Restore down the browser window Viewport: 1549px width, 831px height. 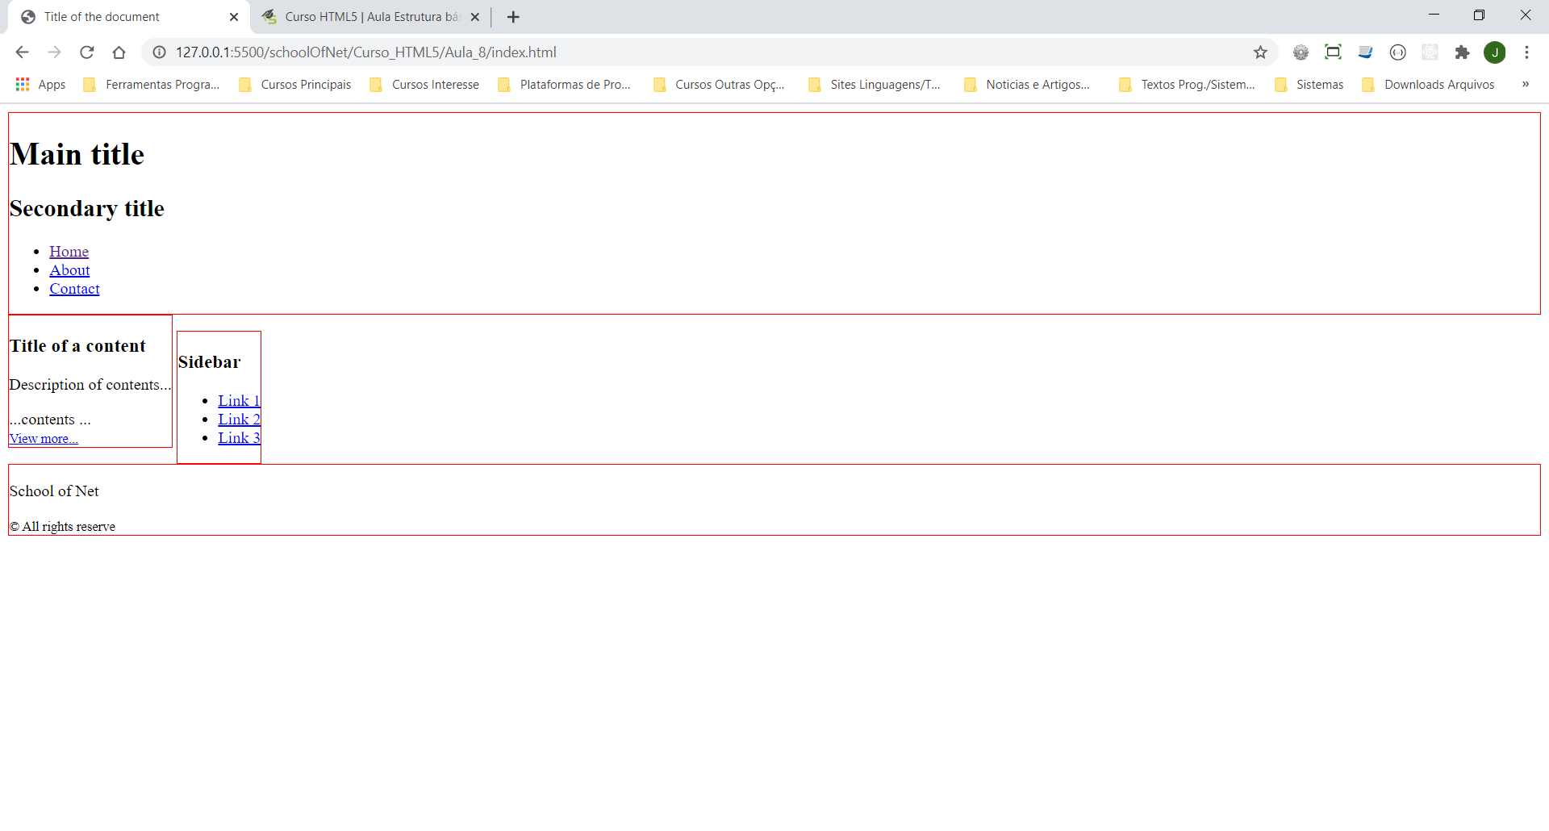(1479, 15)
